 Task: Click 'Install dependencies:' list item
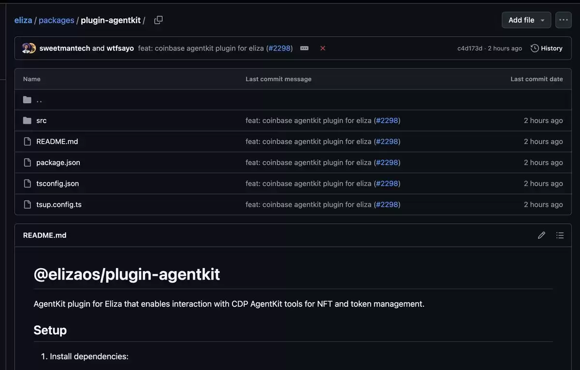(x=89, y=356)
